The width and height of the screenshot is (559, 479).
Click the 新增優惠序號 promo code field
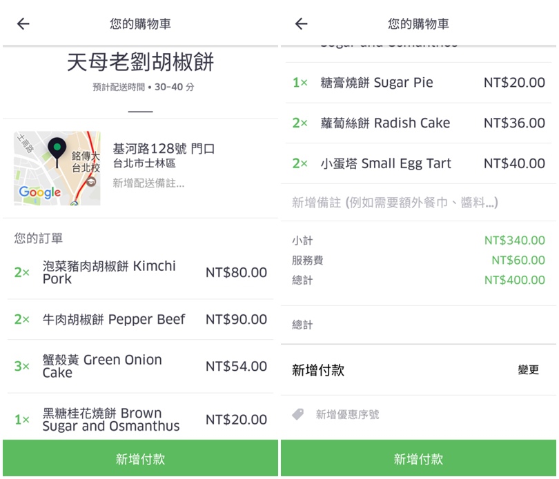click(x=347, y=414)
